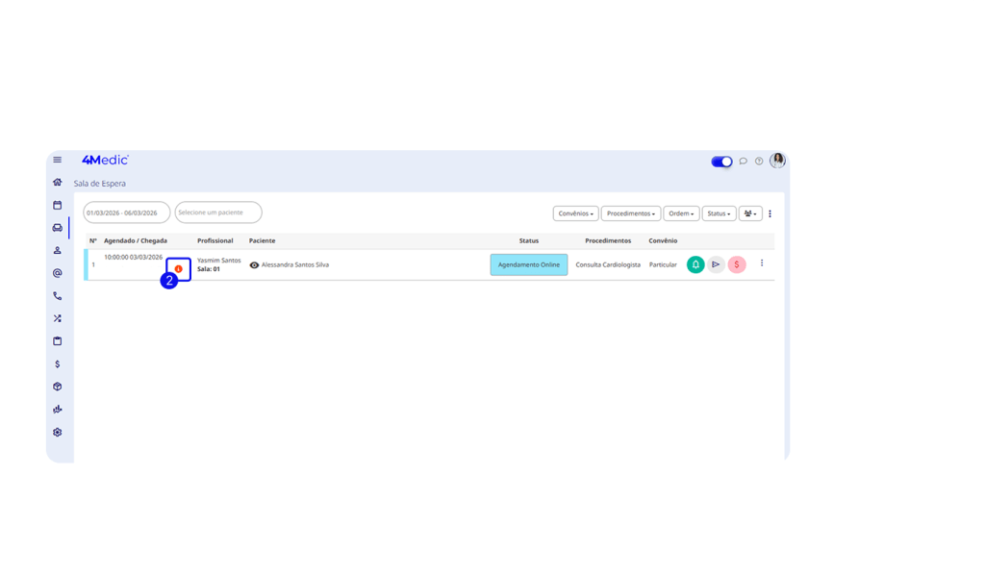Open the settings gear in the sidebar
This screenshot has height=575, width=985.
pyautogui.click(x=58, y=432)
